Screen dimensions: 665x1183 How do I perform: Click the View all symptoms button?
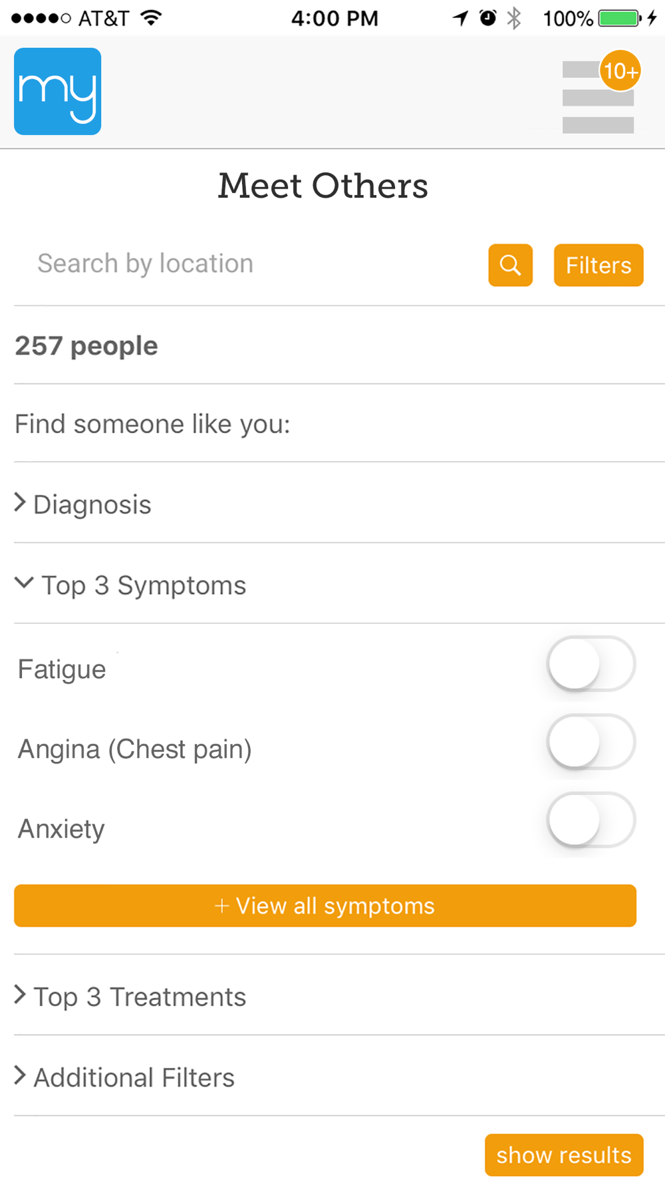point(325,906)
